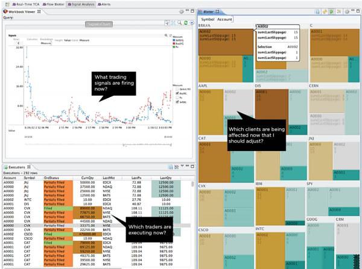Sort by the LastPx column header
362x269 pixels.
[136, 178]
